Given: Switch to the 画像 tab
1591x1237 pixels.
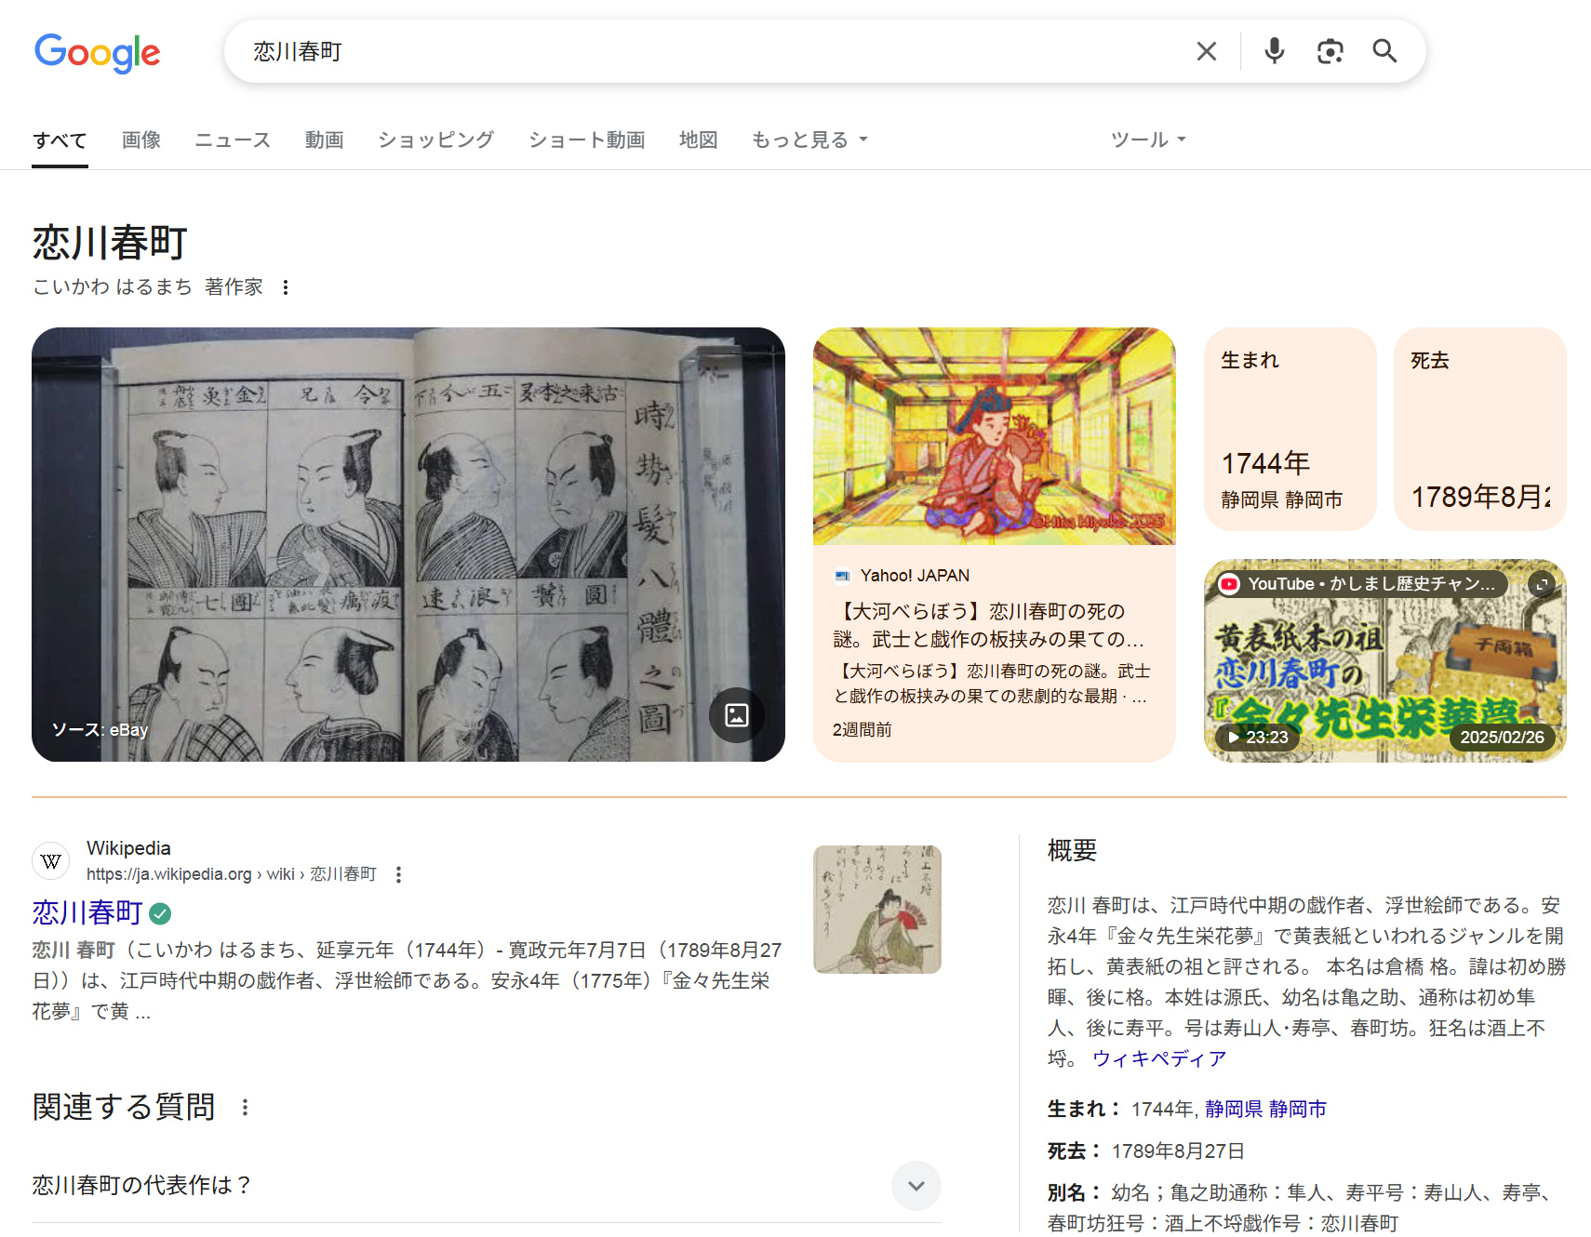Looking at the screenshot, I should pos(141,140).
